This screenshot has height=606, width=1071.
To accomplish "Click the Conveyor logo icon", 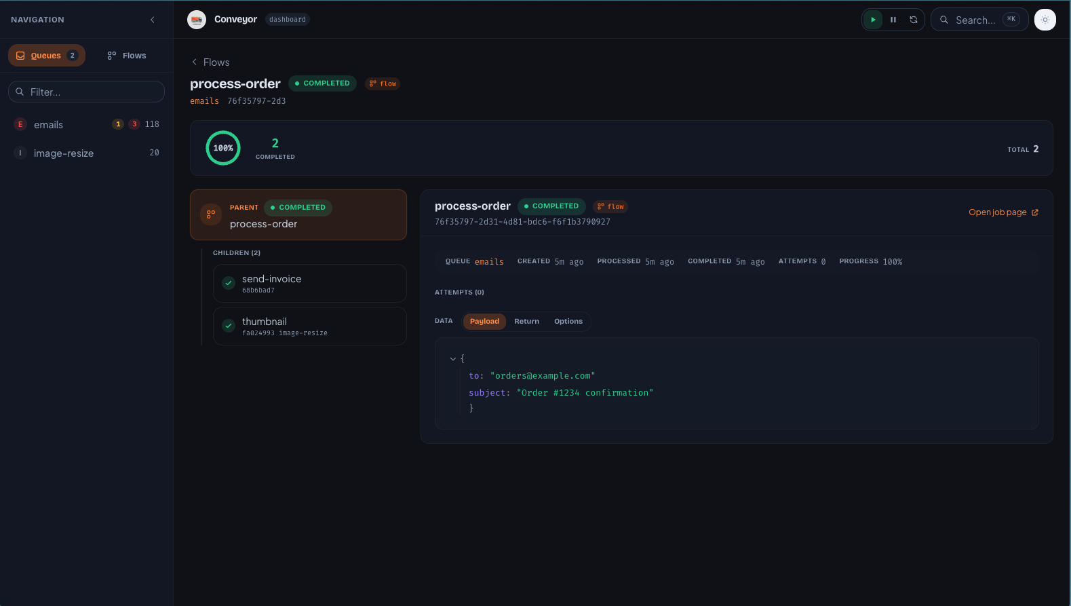I will pos(197,20).
